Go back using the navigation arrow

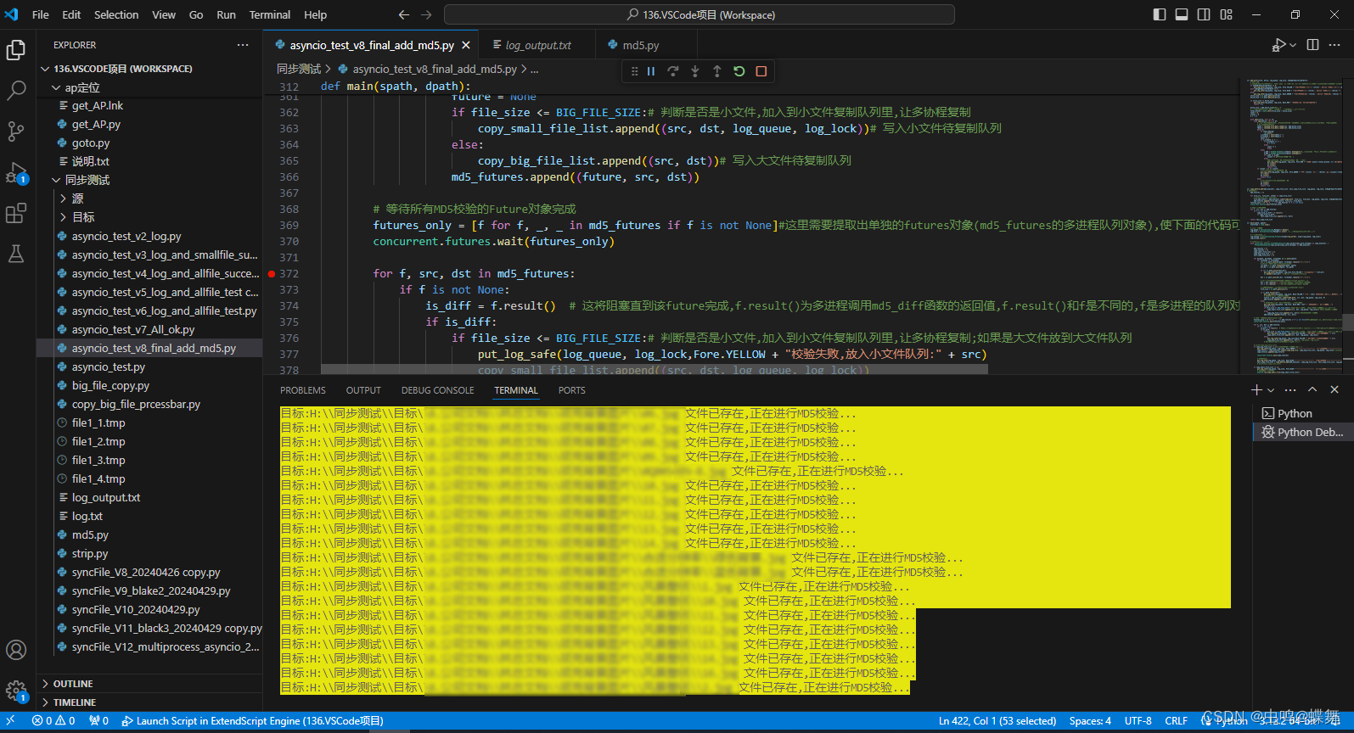(x=404, y=14)
